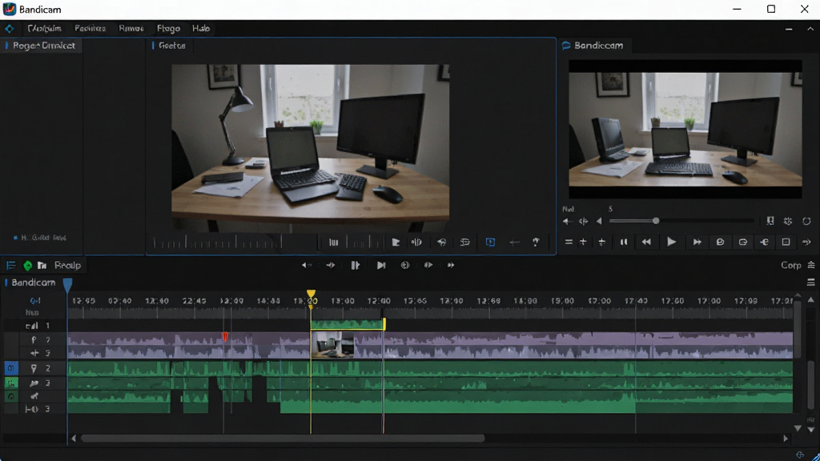Click the bookmark icon right of preview slider
Viewport: 820px width, 461px height.
pos(770,221)
